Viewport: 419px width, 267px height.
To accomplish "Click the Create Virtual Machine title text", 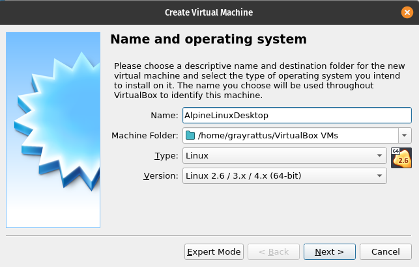I will click(209, 12).
